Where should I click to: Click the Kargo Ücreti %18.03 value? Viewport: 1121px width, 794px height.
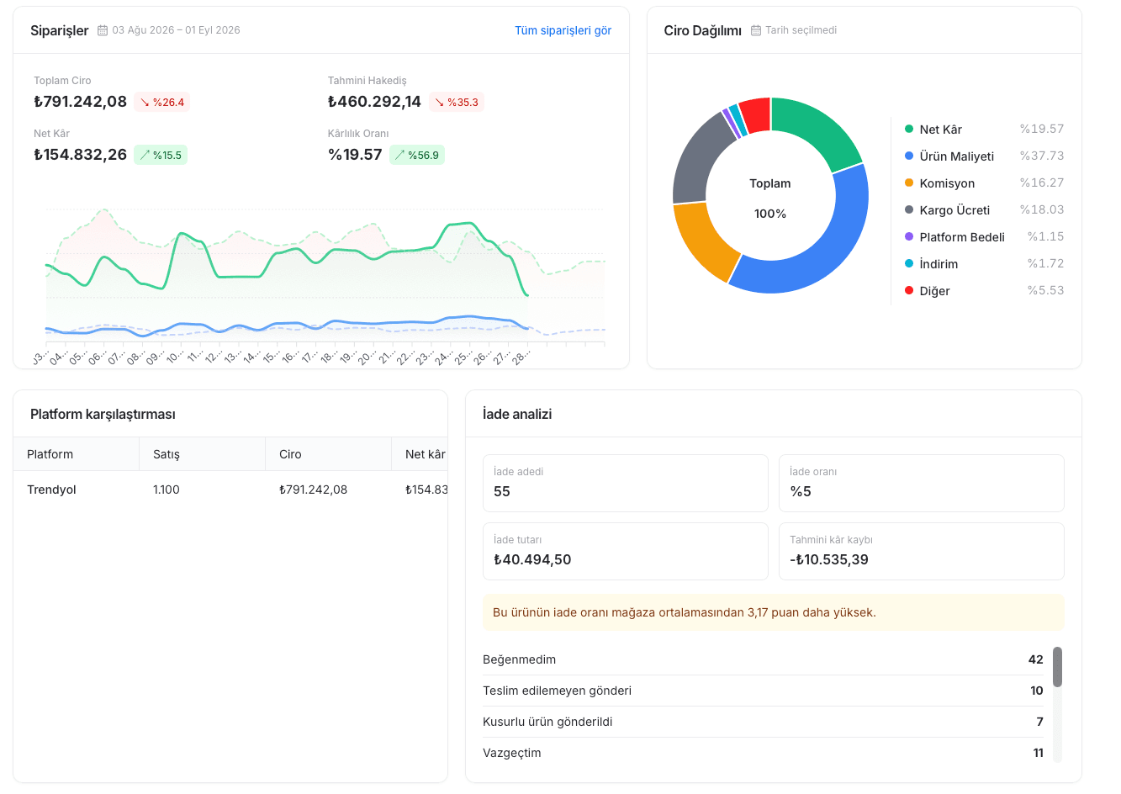pos(1042,209)
